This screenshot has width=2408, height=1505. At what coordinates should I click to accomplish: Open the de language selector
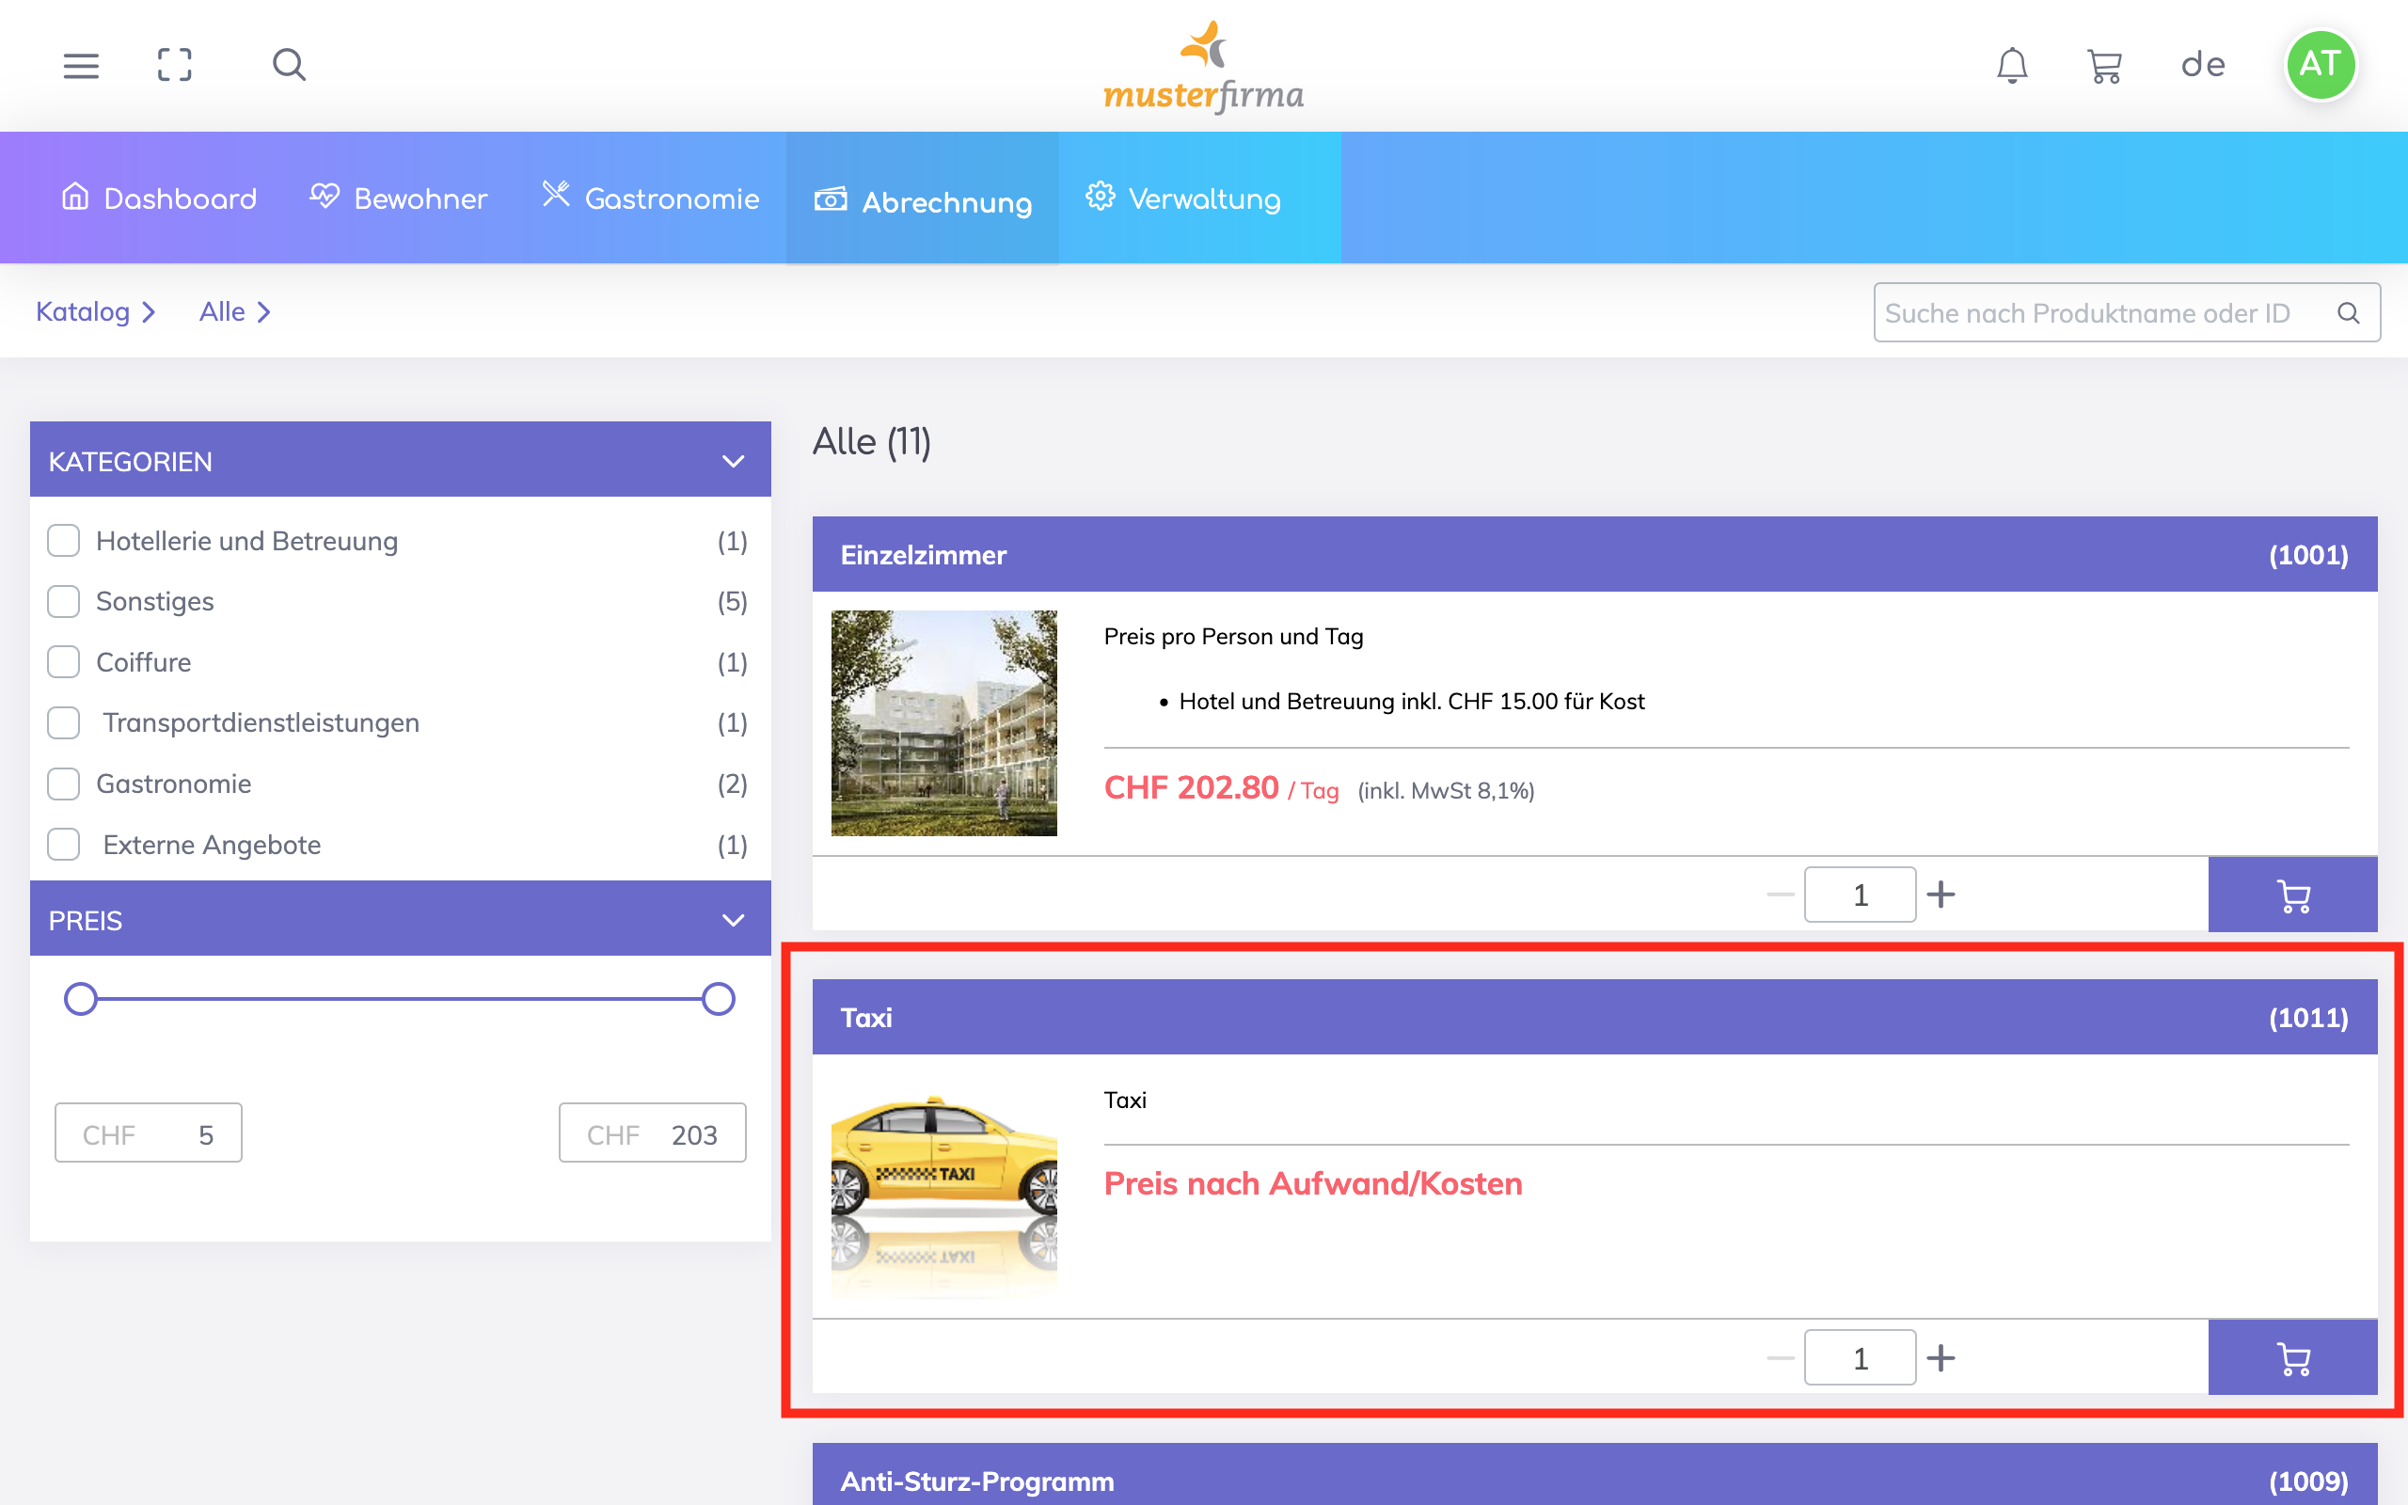[x=2202, y=66]
